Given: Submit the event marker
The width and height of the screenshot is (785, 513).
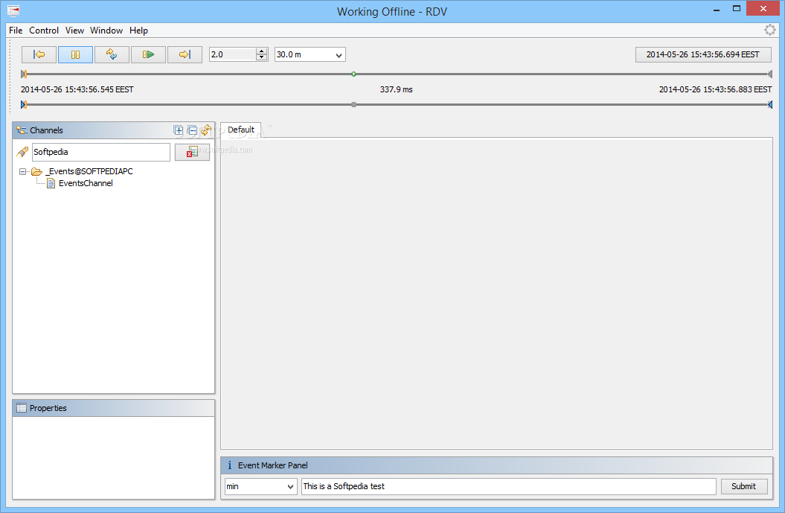Looking at the screenshot, I should click(744, 486).
